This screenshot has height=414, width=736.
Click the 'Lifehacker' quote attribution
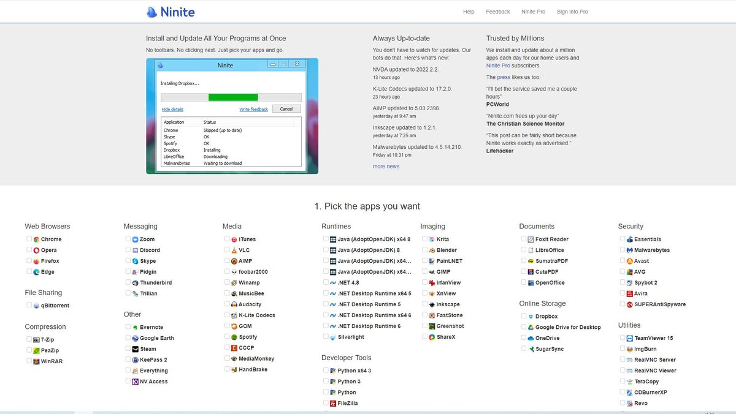click(500, 151)
